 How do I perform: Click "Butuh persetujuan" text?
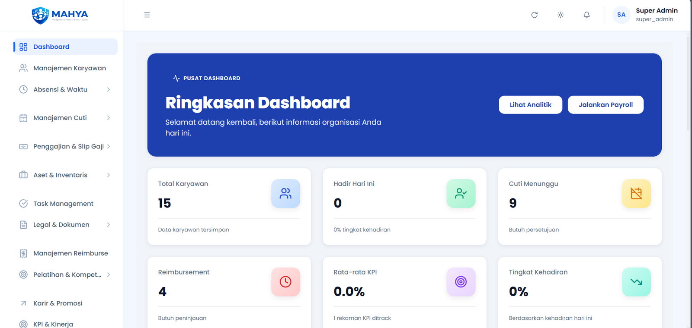coord(534,230)
